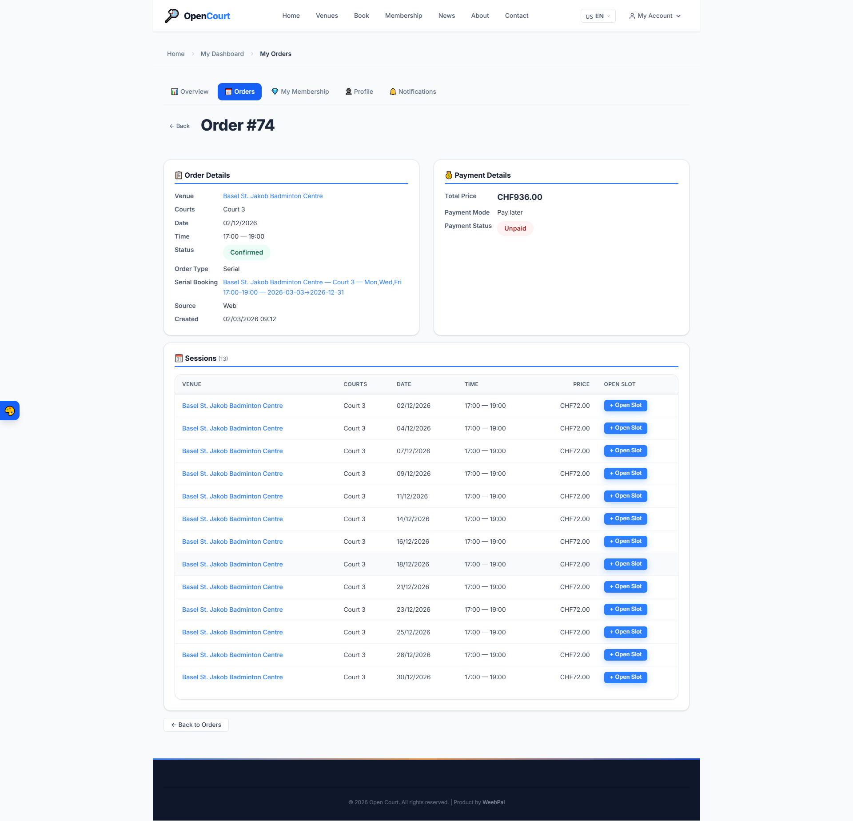853x821 pixels.
Task: Expand the My Account dropdown chevron
Action: click(x=678, y=16)
